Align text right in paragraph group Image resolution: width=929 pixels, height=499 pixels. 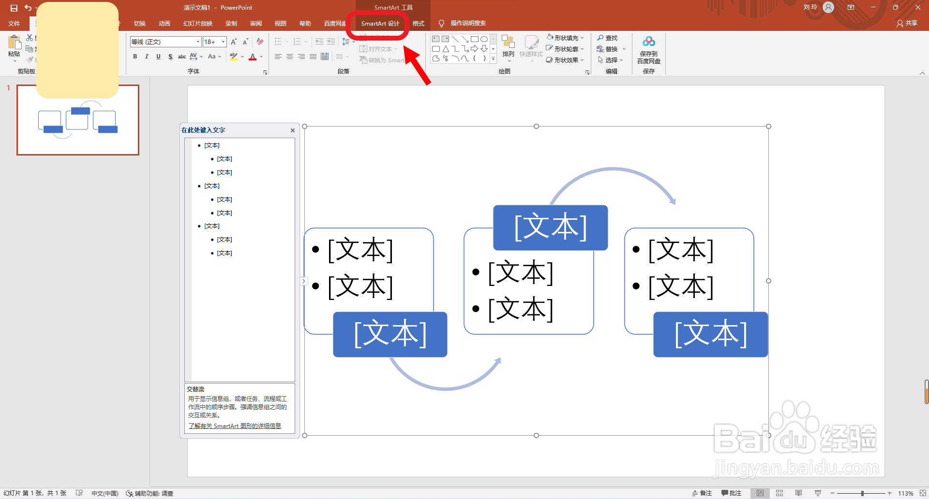pos(301,57)
